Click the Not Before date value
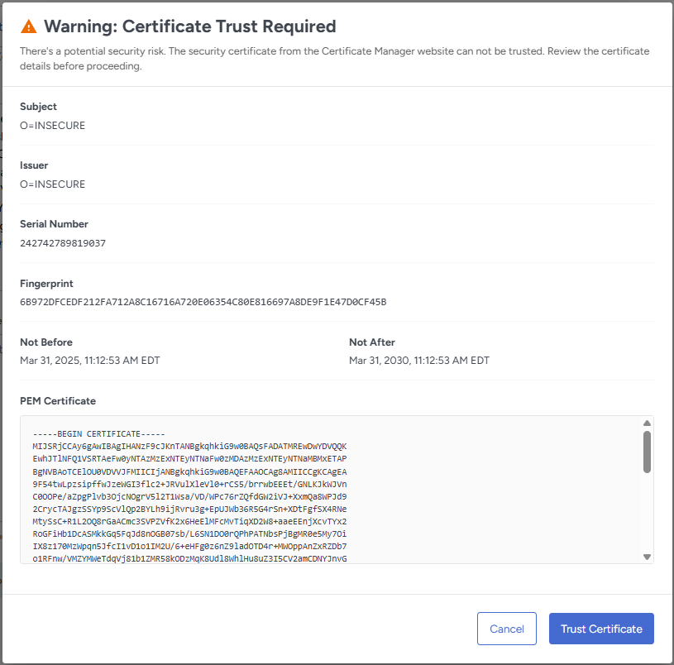The image size is (674, 665). click(x=90, y=361)
